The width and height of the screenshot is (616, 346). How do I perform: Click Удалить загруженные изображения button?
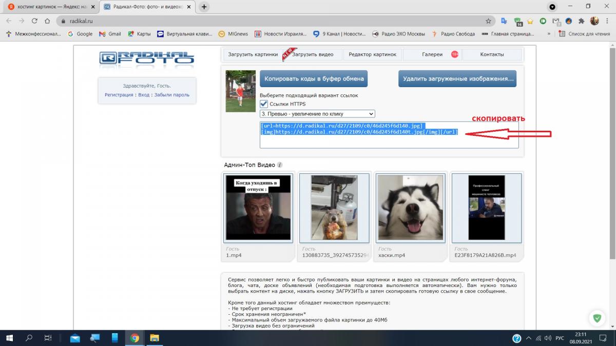(x=457, y=78)
